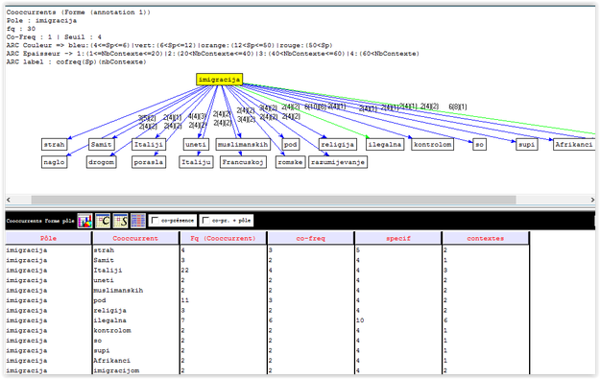The height and width of the screenshot is (379, 600).
Task: Sort by the specif column header
Action: pos(398,238)
